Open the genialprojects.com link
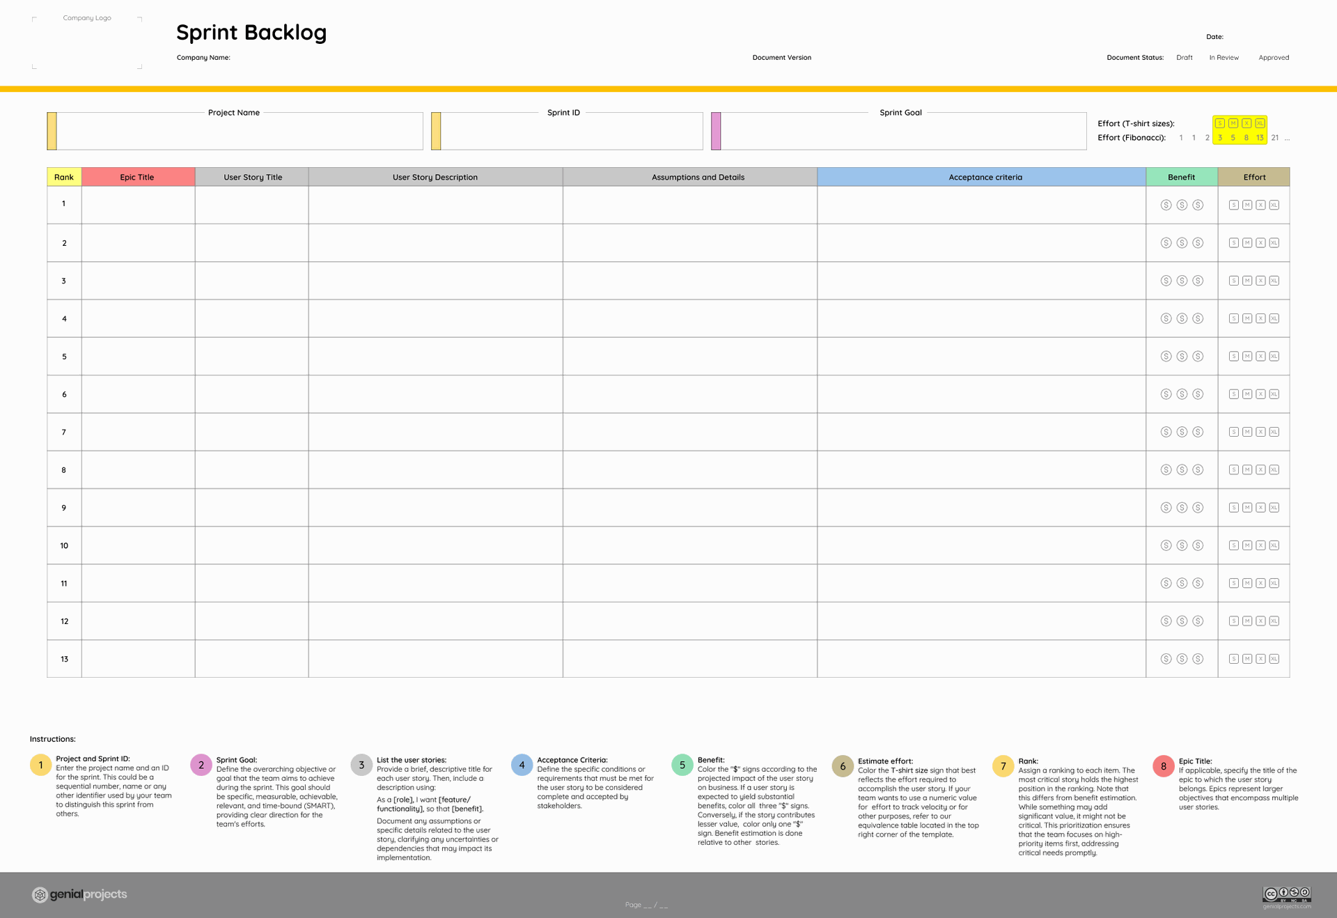Image resolution: width=1337 pixels, height=918 pixels. pos(1288,906)
